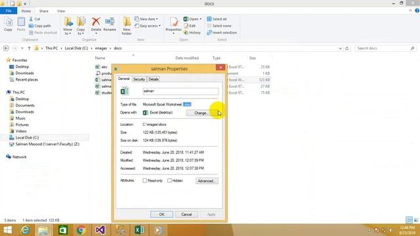Click Change... button for Opens with

[x=202, y=113]
